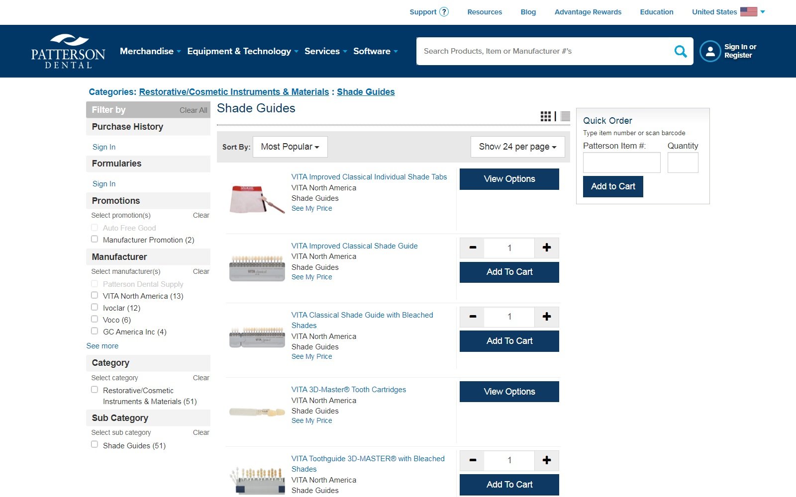Click the search magnifier icon
Viewport: 796px width, 497px height.
pyautogui.click(x=680, y=51)
